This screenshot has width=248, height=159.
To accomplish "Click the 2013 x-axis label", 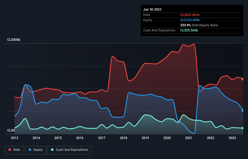I will click(x=14, y=138).
